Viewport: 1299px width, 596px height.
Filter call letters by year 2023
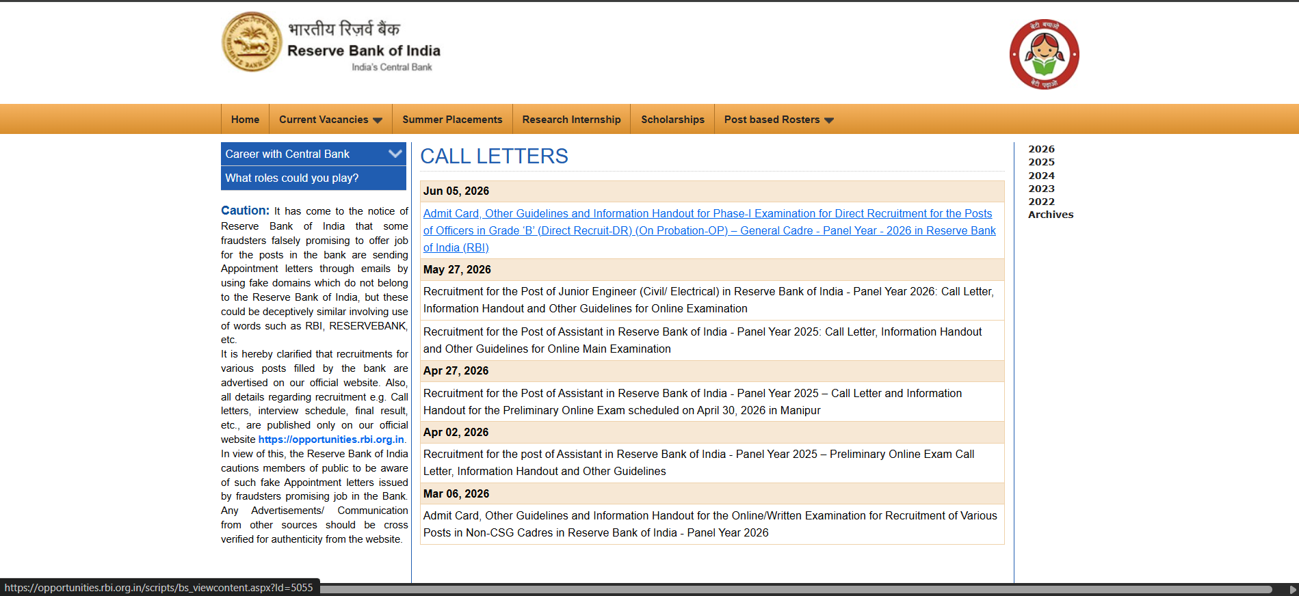pyautogui.click(x=1041, y=189)
